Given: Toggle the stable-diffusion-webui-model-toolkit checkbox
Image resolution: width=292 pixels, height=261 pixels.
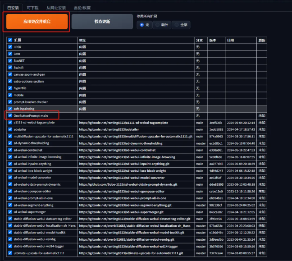Looking at the screenshot, I should pyautogui.click(x=10, y=232).
